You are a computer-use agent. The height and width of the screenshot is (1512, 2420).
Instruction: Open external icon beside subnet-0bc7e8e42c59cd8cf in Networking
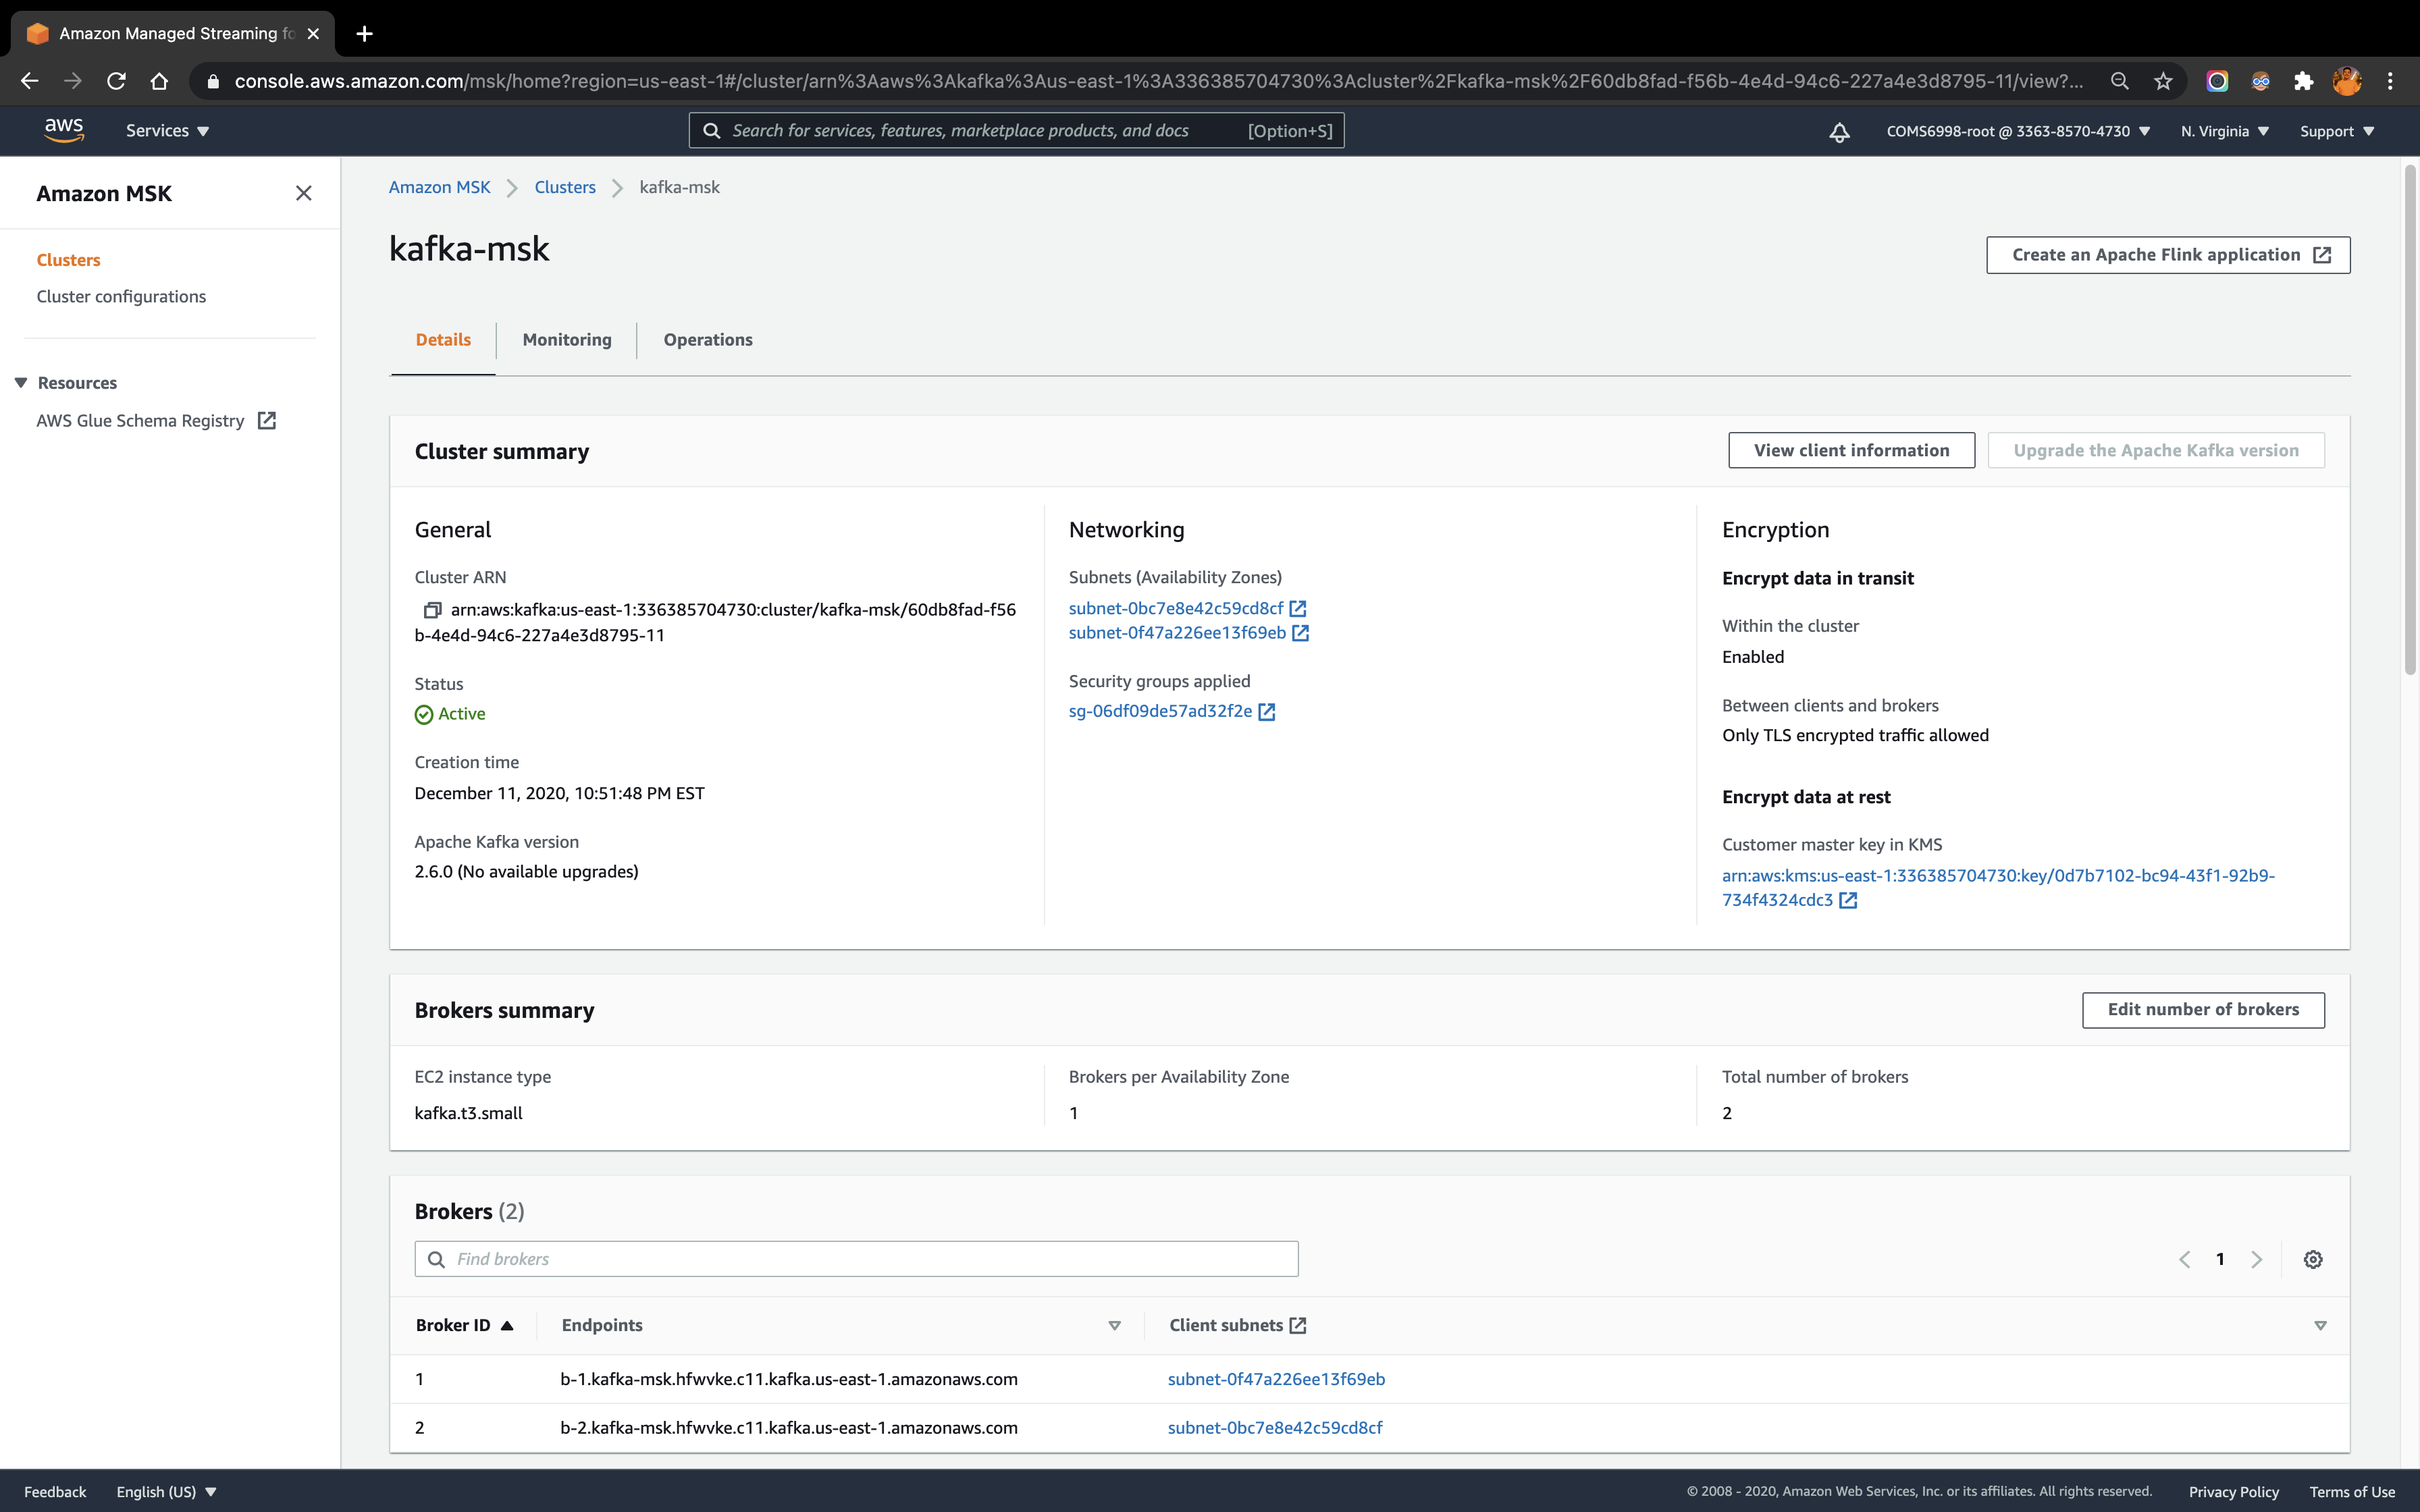click(x=1298, y=608)
